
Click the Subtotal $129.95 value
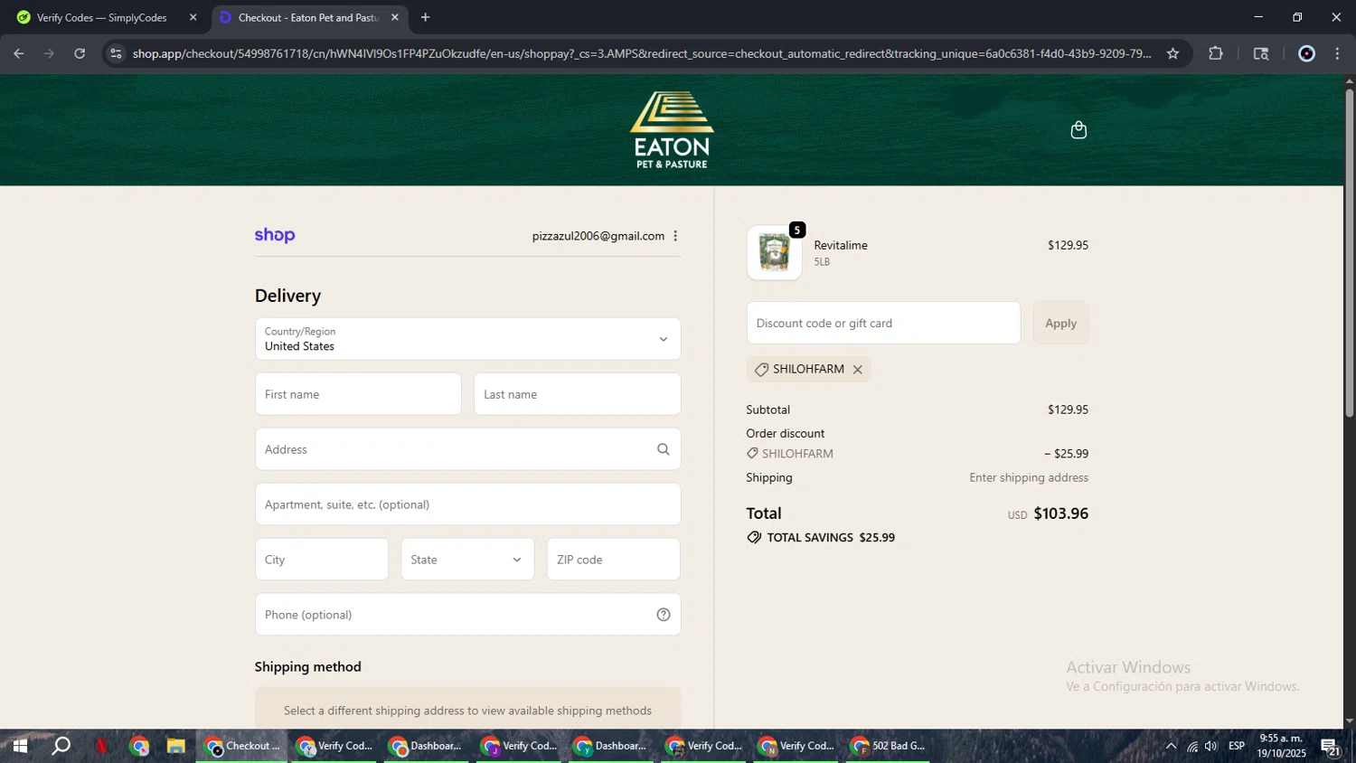tap(1068, 410)
